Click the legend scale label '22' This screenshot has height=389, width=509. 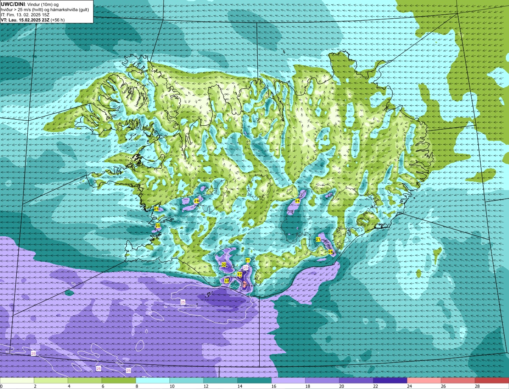click(x=375, y=386)
